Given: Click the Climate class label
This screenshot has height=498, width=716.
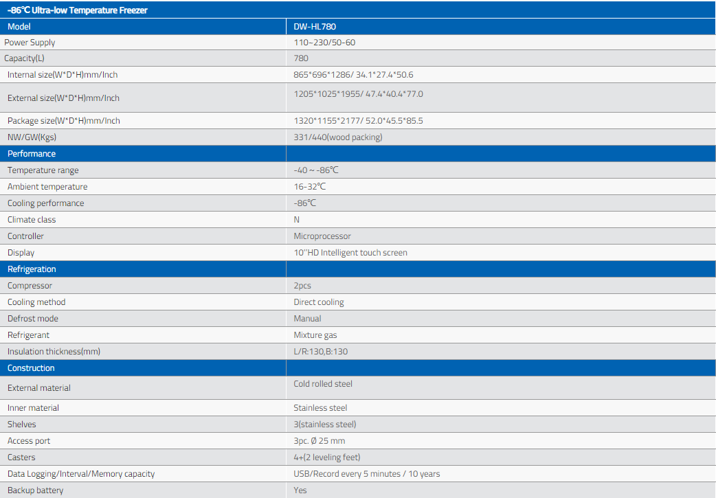Looking at the screenshot, I should (x=32, y=220).
